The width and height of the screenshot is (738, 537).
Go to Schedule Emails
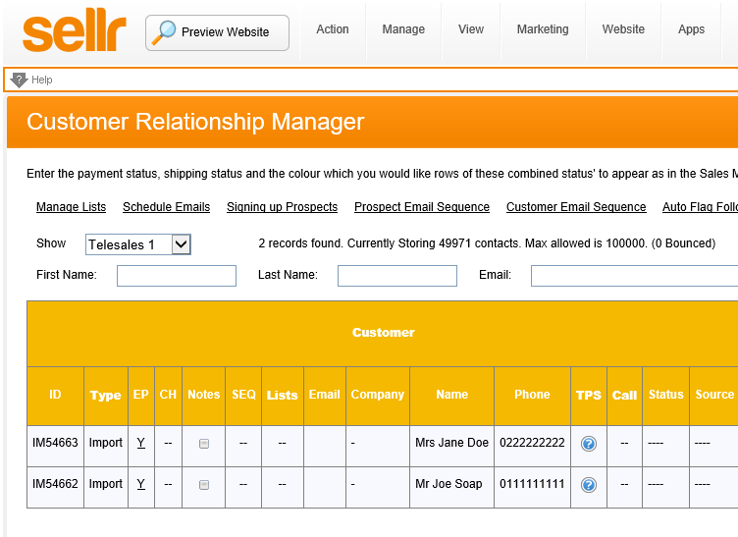[166, 207]
